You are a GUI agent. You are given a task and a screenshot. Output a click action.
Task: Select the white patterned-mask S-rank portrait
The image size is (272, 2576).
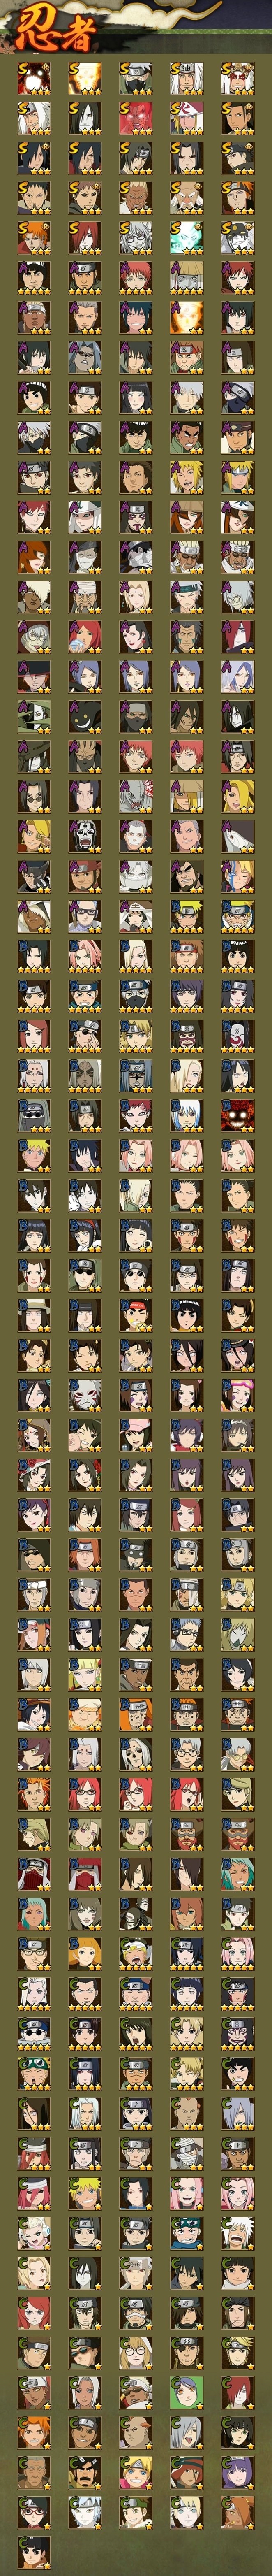[x=238, y=238]
